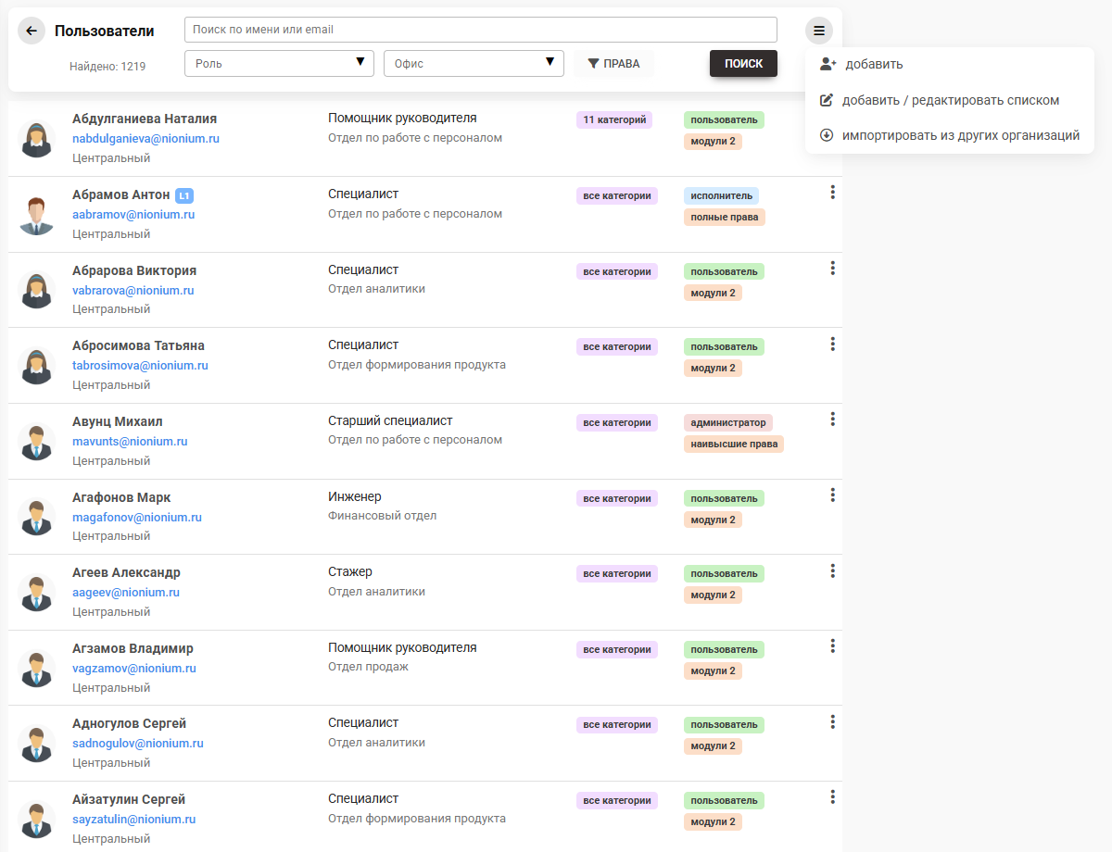Open row options for Айзатулин Сергей

pos(833,797)
